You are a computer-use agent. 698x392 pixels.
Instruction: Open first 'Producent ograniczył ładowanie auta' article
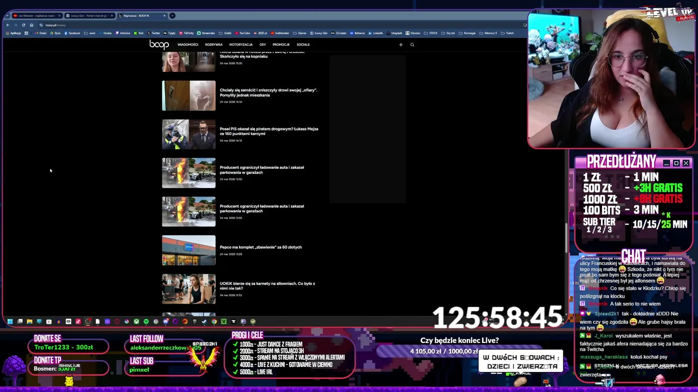262,170
